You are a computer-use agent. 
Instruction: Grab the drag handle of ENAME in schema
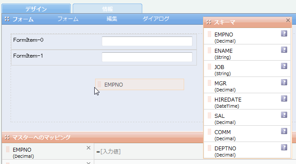tap(209, 50)
